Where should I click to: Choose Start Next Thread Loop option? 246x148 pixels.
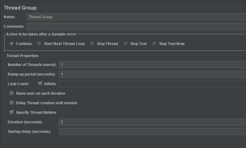[x=40, y=44]
